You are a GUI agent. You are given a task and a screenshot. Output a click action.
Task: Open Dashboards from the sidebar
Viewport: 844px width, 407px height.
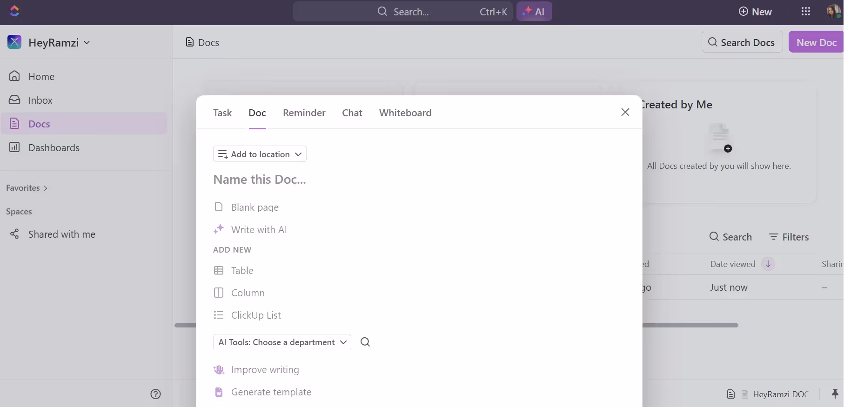point(54,148)
